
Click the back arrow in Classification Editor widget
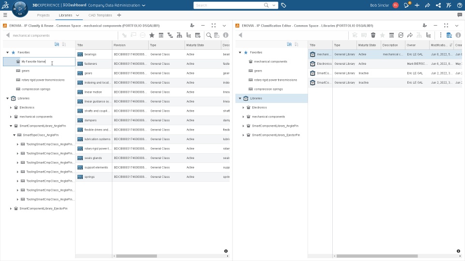[240, 35]
